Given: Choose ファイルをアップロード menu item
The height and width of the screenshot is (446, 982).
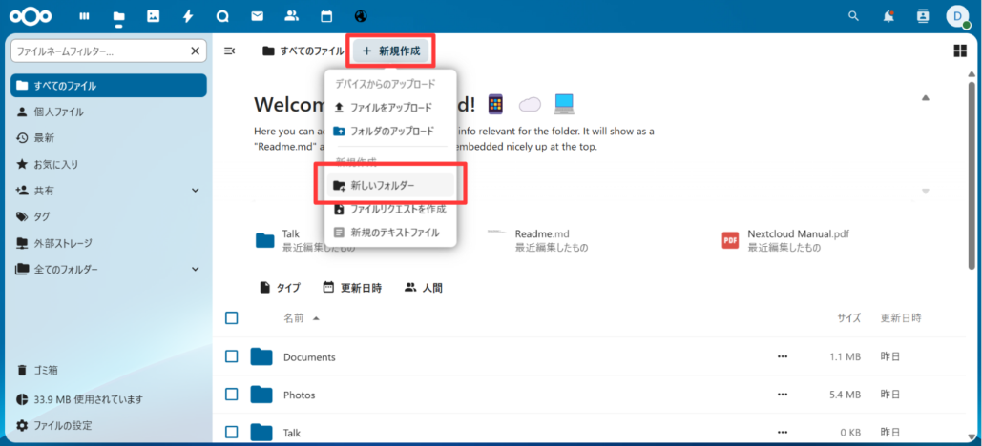Looking at the screenshot, I should (390, 108).
